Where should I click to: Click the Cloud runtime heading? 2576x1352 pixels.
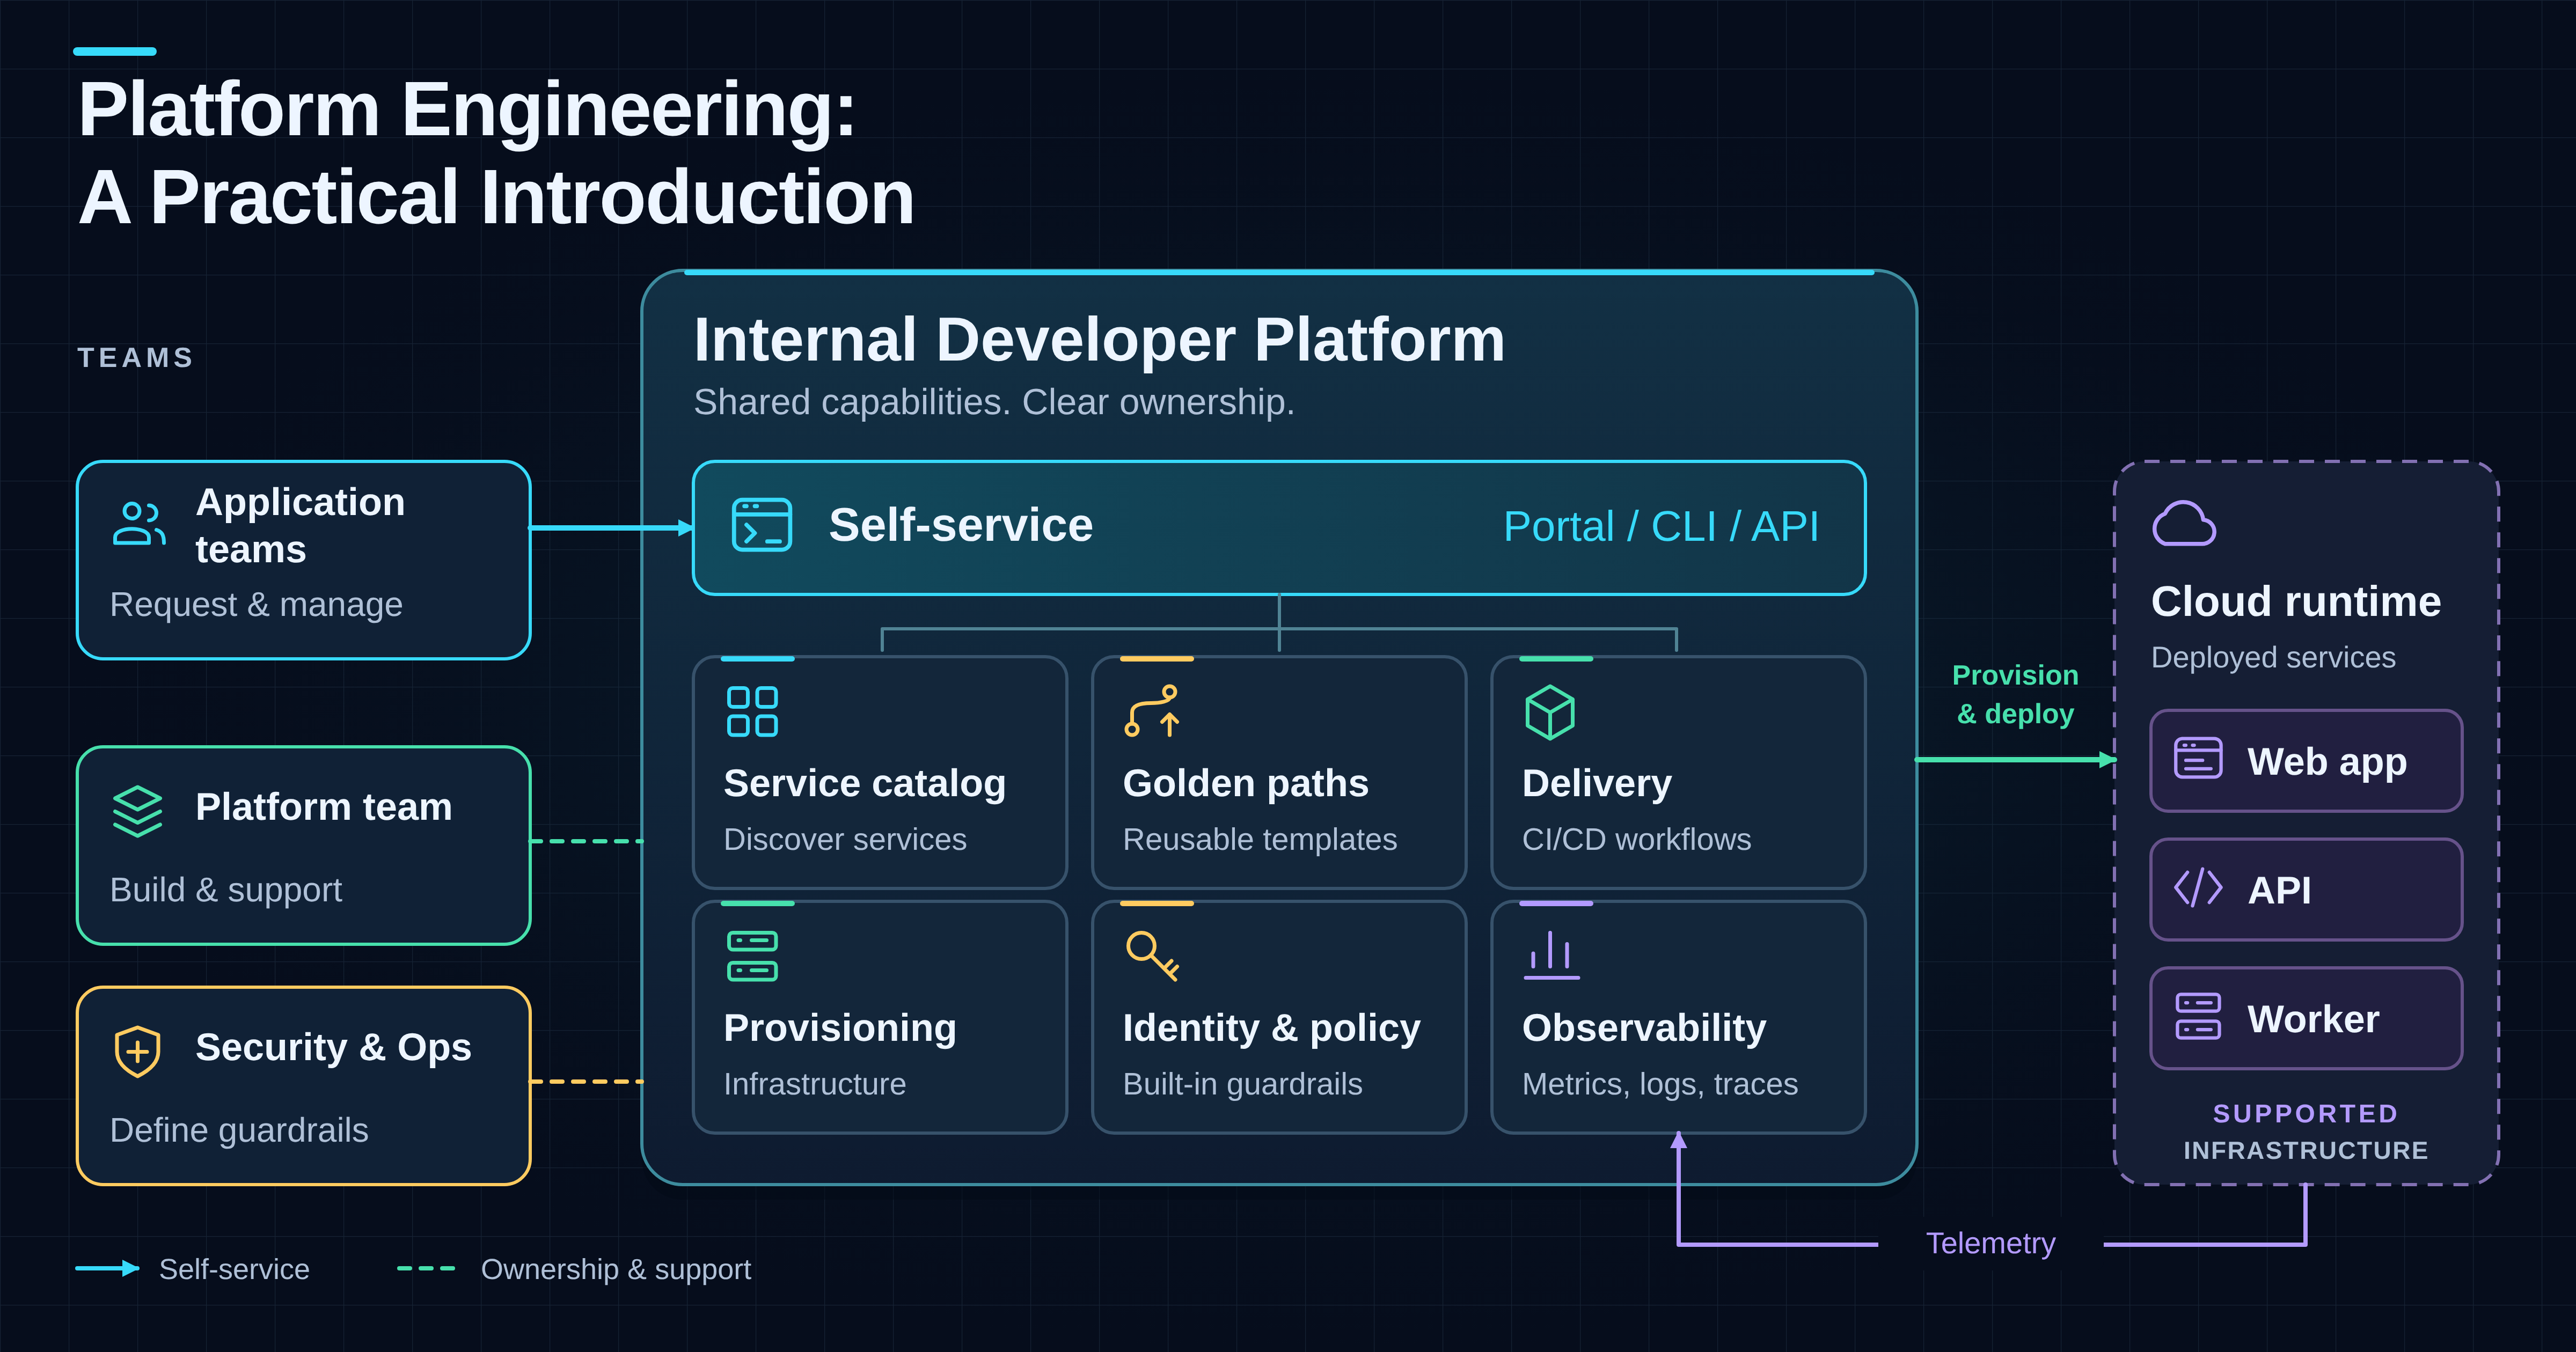pyautogui.click(x=2296, y=602)
